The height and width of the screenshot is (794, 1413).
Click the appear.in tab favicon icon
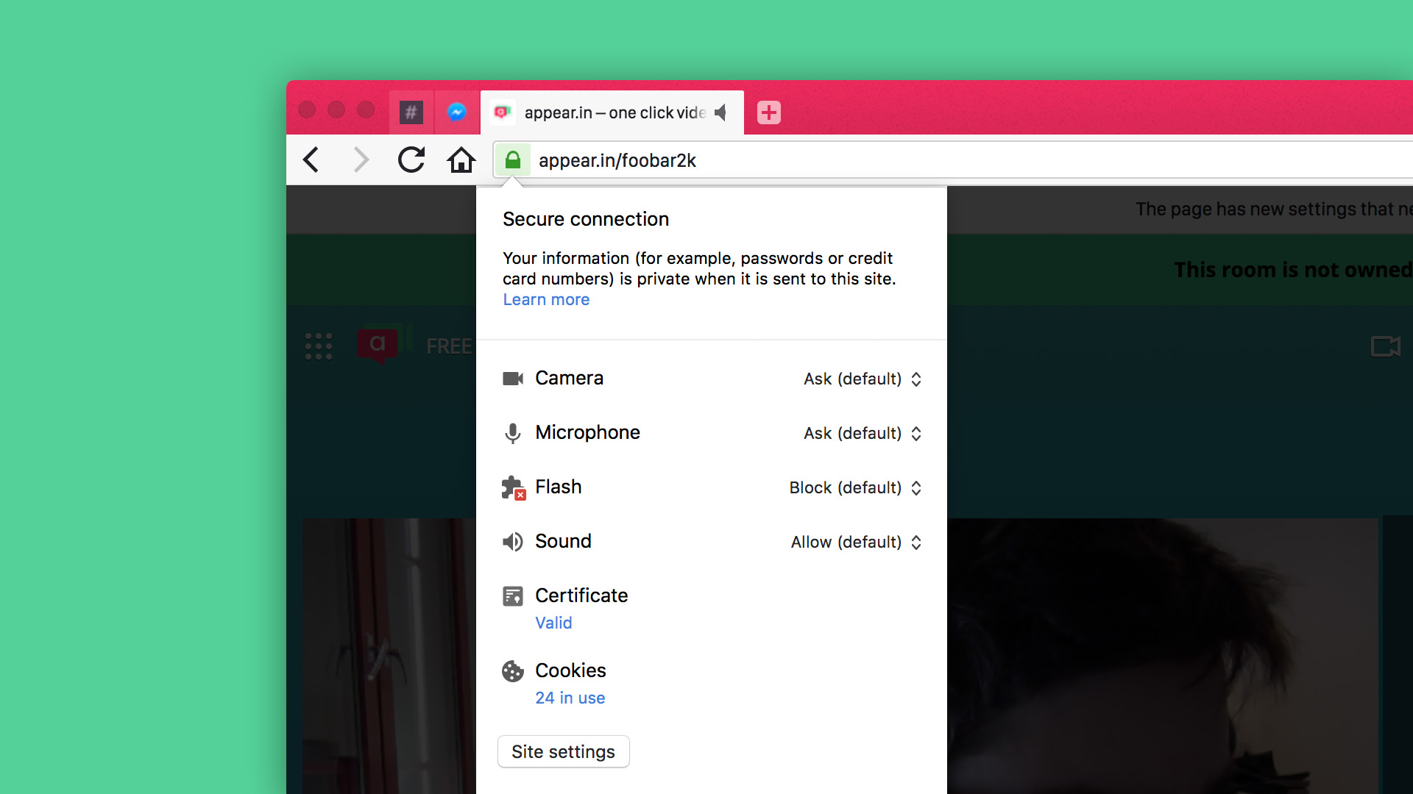(502, 112)
